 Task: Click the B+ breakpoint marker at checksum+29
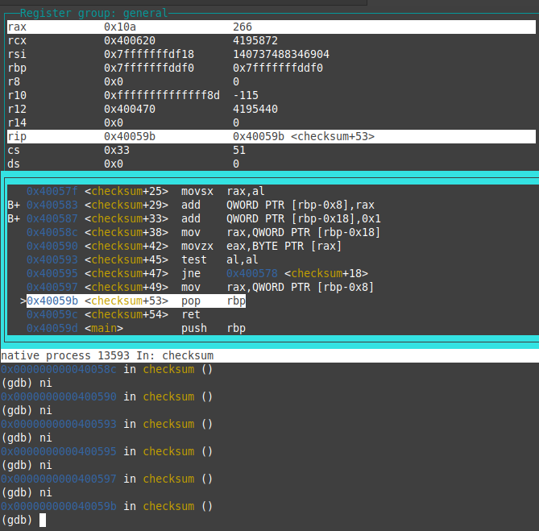(14, 205)
